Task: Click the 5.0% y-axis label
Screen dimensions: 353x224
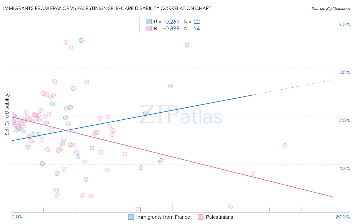Action: pos(344,24)
